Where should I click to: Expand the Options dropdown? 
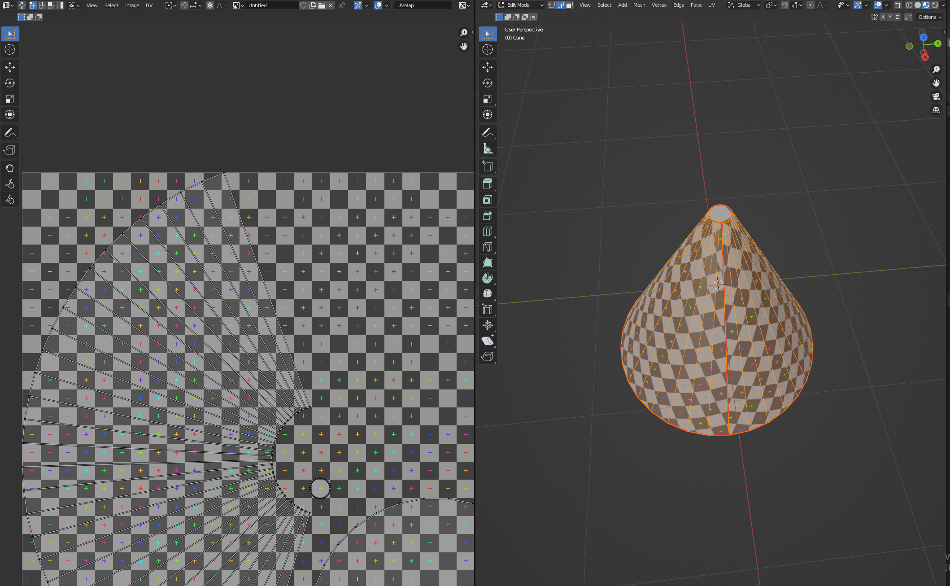click(930, 17)
